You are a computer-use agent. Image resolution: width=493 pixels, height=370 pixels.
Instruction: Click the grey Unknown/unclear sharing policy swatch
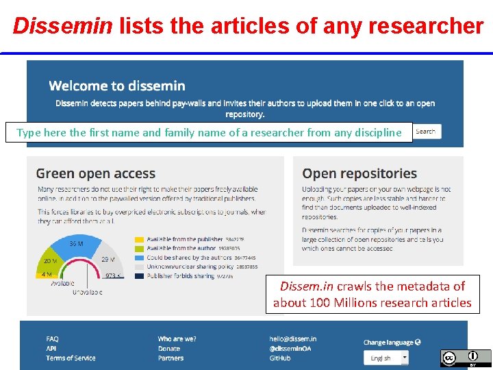pyautogui.click(x=139, y=267)
